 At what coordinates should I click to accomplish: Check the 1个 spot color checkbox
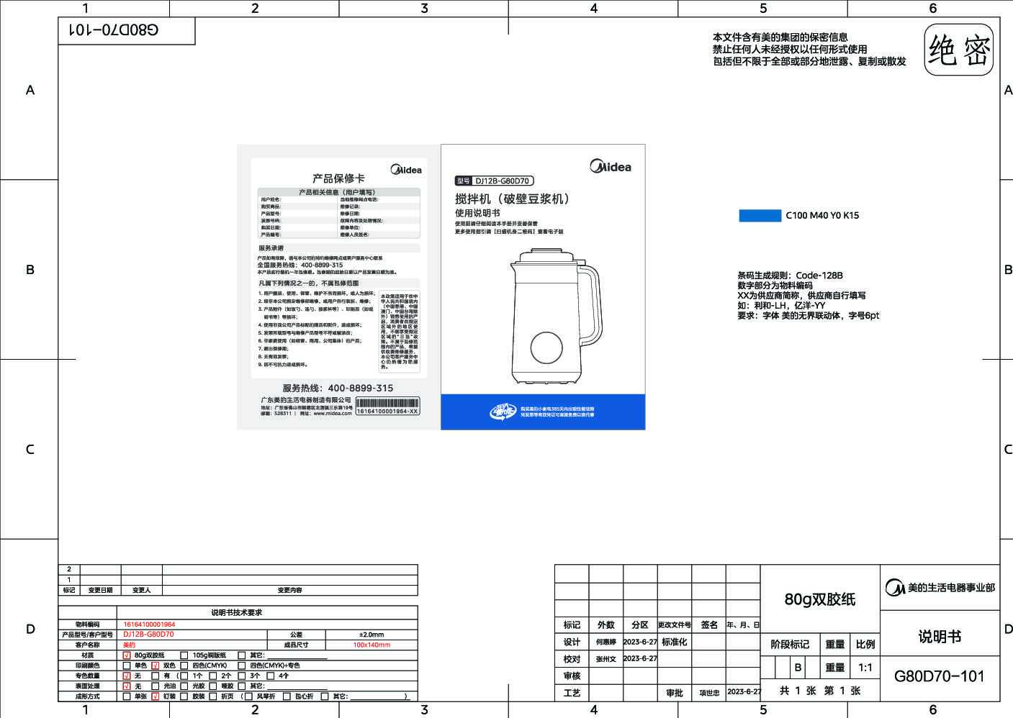(184, 676)
